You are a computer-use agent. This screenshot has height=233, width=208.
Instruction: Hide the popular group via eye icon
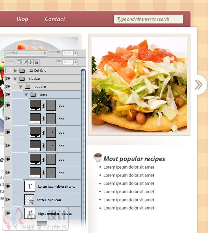8,86
